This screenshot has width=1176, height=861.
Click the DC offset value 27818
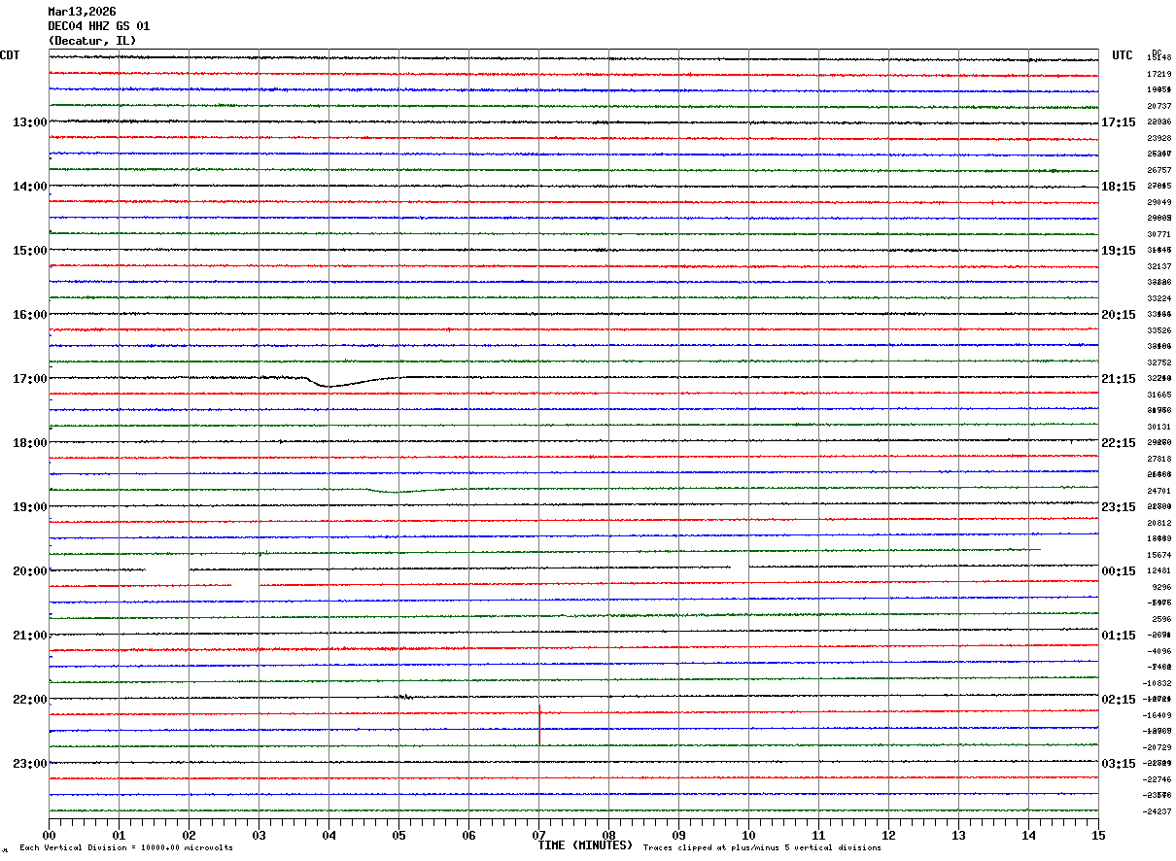pos(1159,459)
